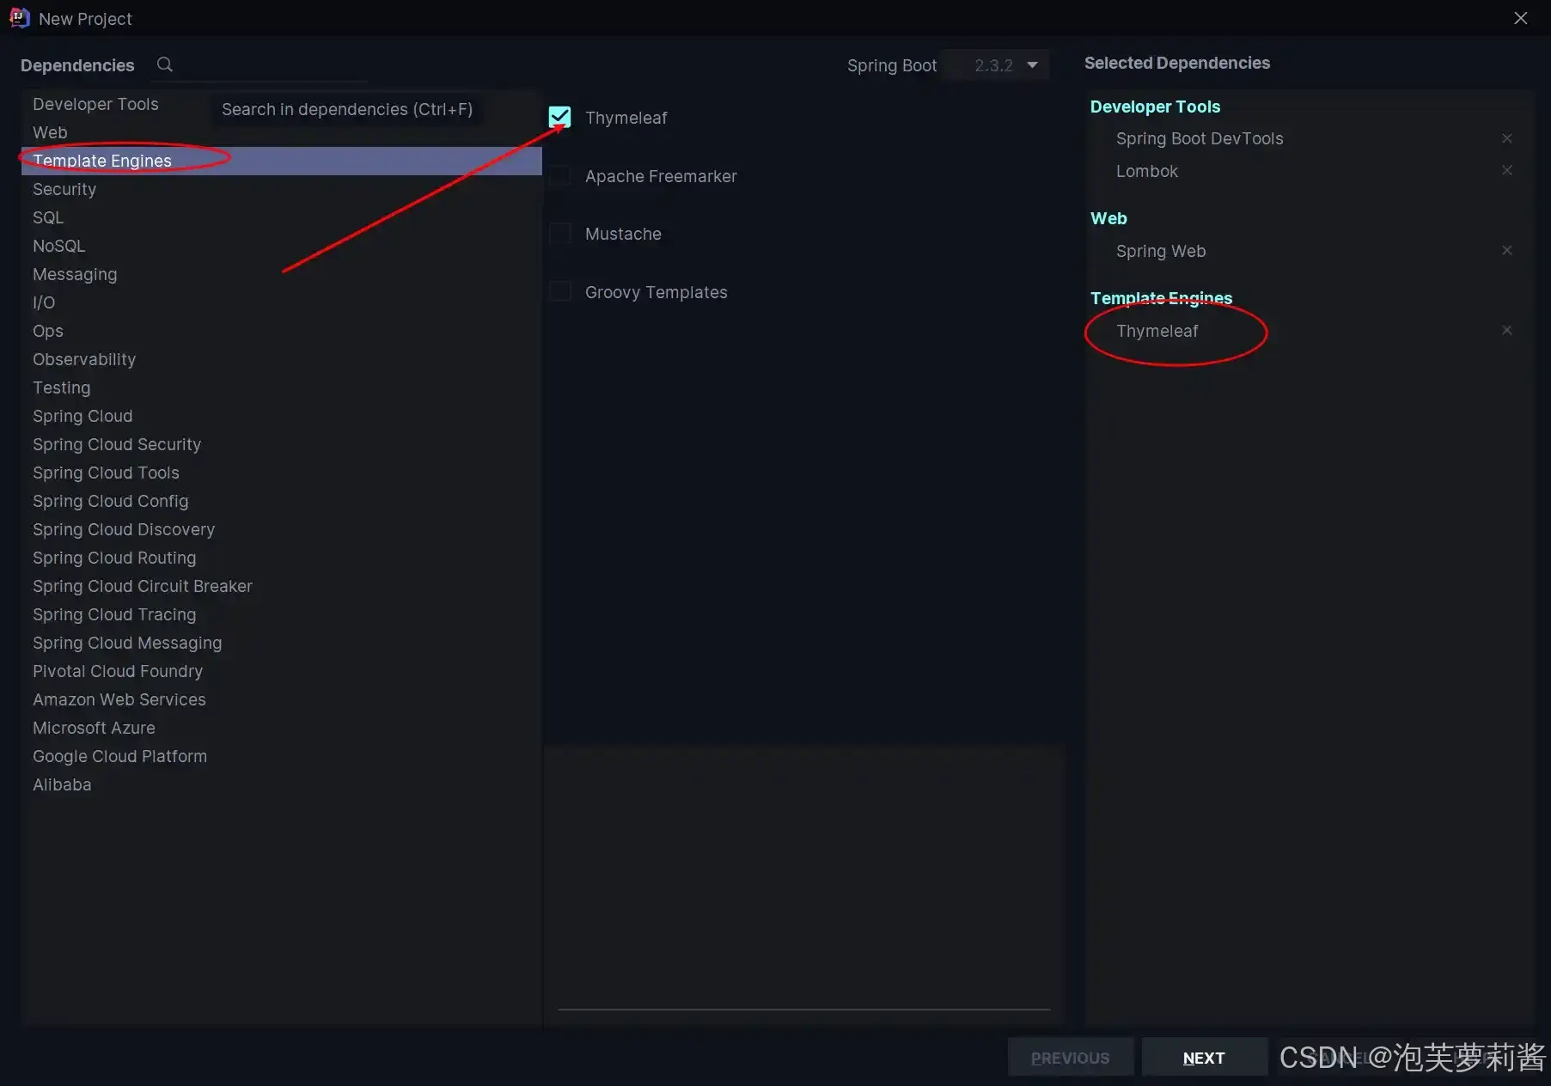Viewport: 1551px width, 1086px height.
Task: Tick the Groovy Templates checkbox
Action: coord(559,291)
